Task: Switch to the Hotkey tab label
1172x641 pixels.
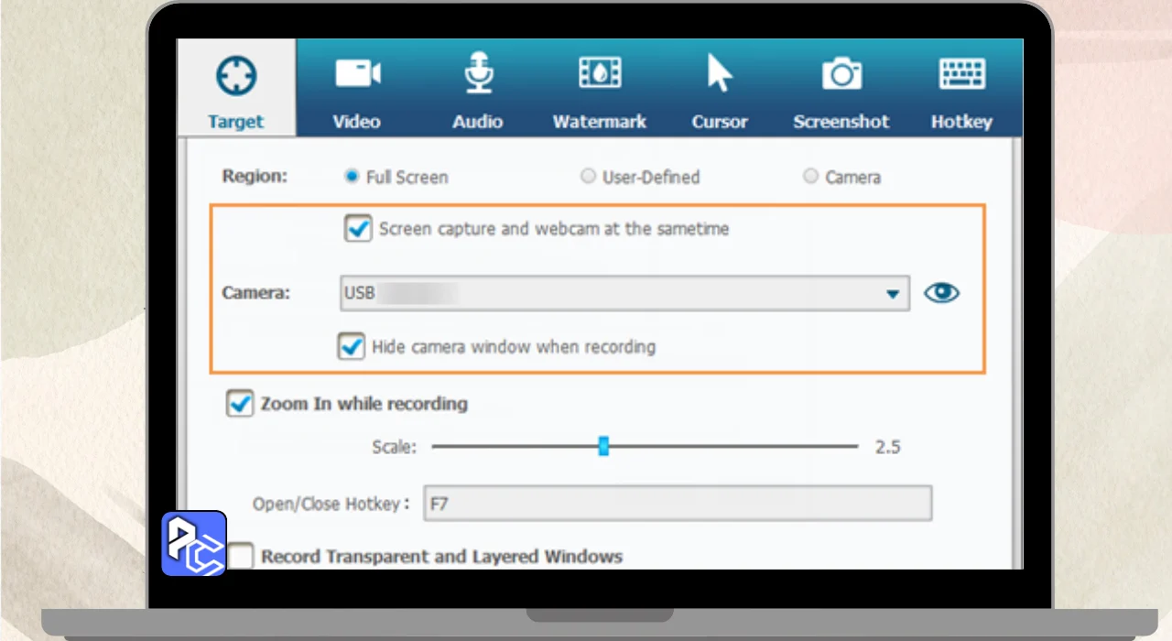Action: point(961,122)
